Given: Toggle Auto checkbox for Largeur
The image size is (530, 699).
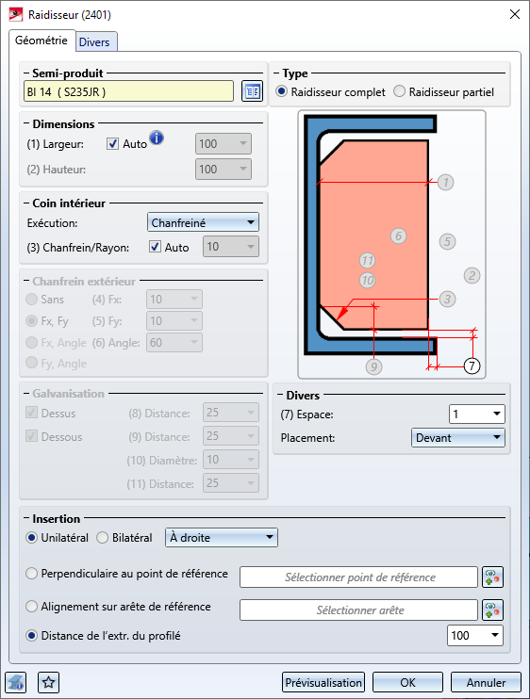Looking at the screenshot, I should tap(112, 143).
